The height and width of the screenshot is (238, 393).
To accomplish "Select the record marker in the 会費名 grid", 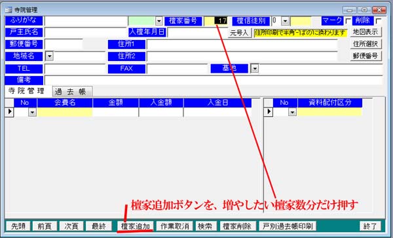I will click(10, 111).
